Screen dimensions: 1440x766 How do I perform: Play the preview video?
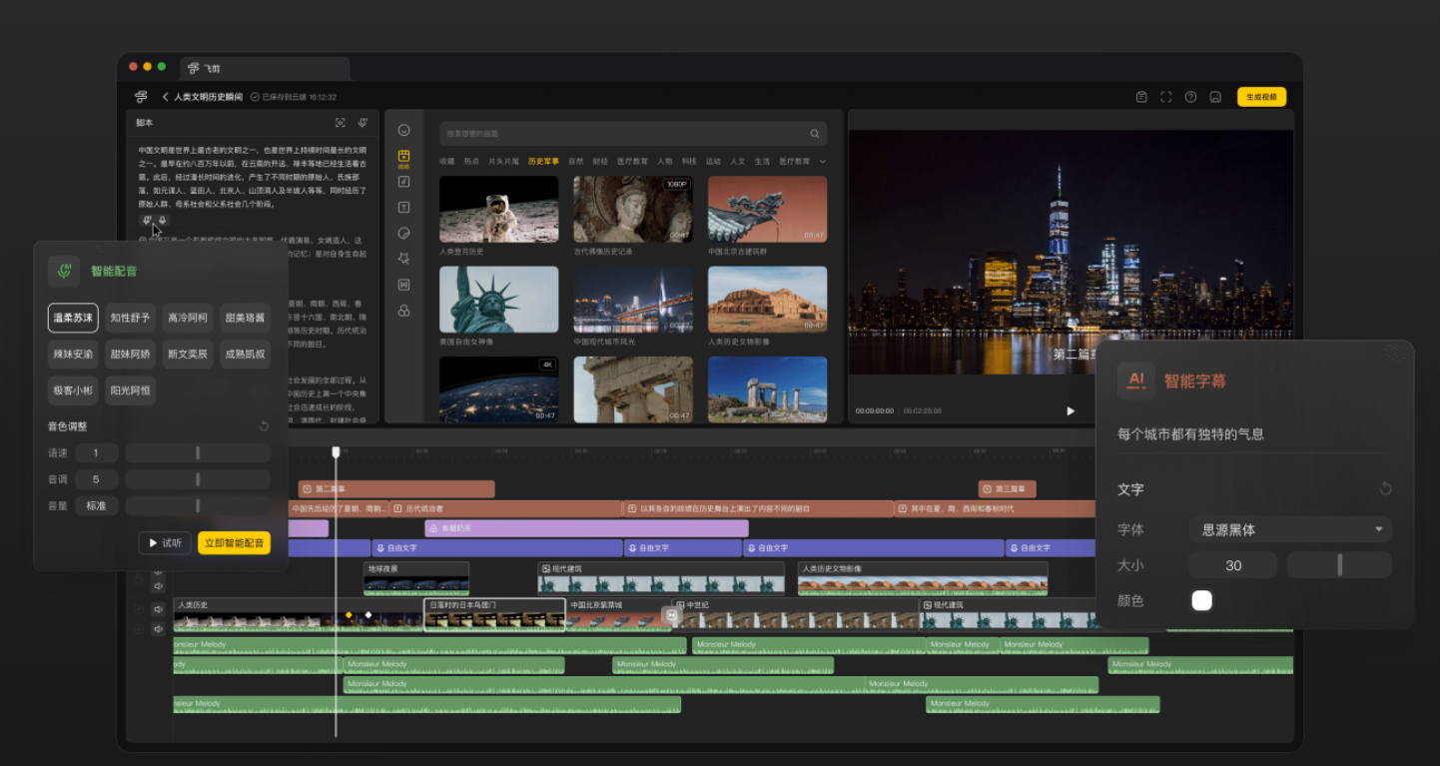tap(1071, 410)
